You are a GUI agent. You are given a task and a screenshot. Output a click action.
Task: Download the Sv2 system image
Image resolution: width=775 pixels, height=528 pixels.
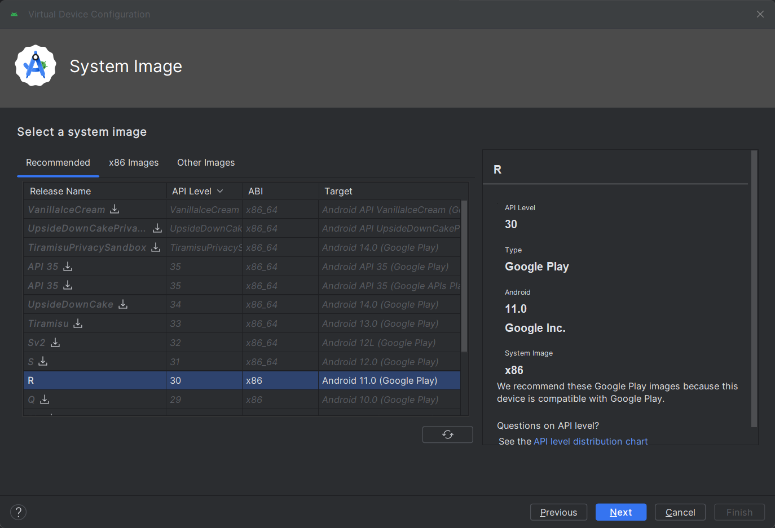pyautogui.click(x=55, y=342)
